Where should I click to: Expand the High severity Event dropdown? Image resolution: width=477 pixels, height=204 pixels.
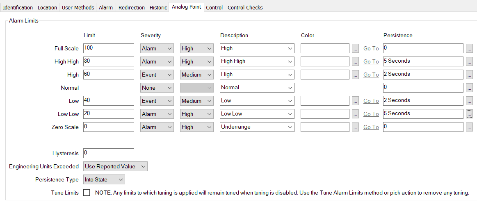157,75
